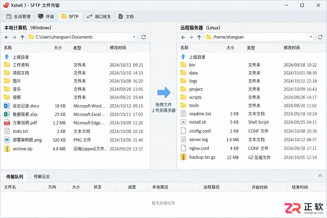Sort local files by 大小 column

58,48
